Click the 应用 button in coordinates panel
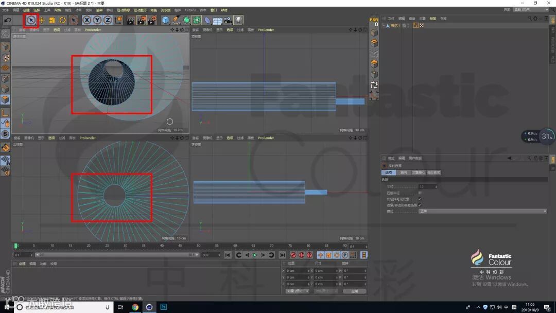The width and height of the screenshot is (556, 313). [354, 291]
